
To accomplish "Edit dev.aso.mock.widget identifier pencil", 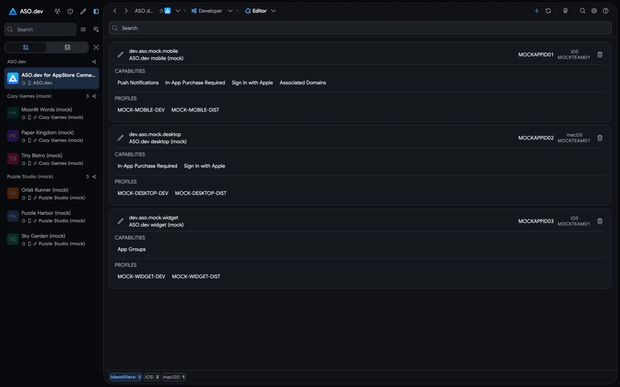I will (121, 221).
